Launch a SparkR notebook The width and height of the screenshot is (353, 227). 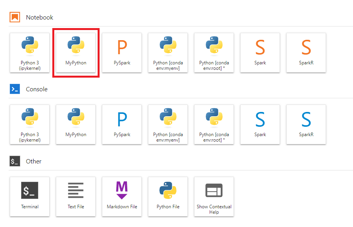pyautogui.click(x=306, y=52)
